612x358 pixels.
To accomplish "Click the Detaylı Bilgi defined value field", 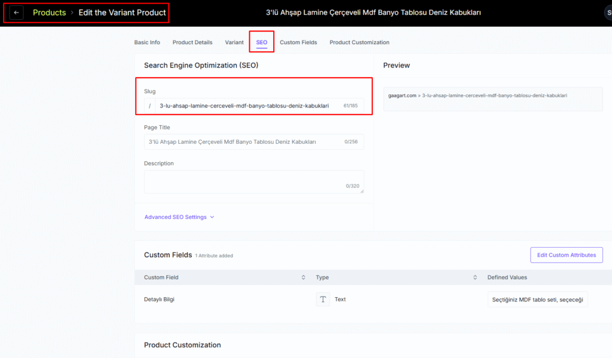I will click(537, 300).
